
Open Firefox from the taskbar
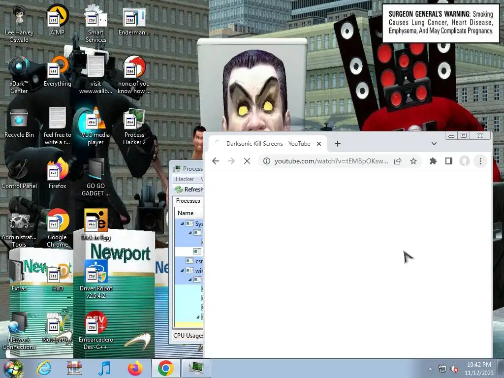point(135,368)
